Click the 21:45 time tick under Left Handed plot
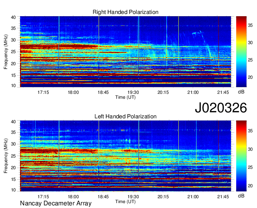This screenshot has width=257, height=208. (x=223, y=197)
